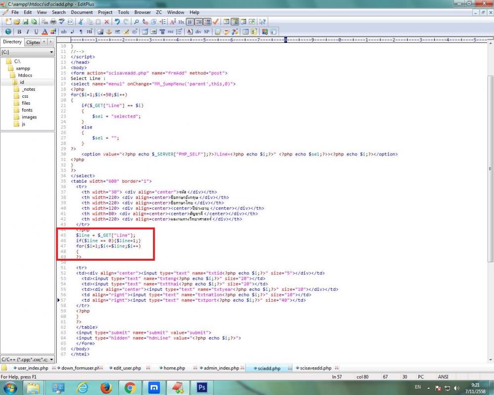Click the Replace icon next to Find
This screenshot has height=395, width=494.
tap(145, 22)
